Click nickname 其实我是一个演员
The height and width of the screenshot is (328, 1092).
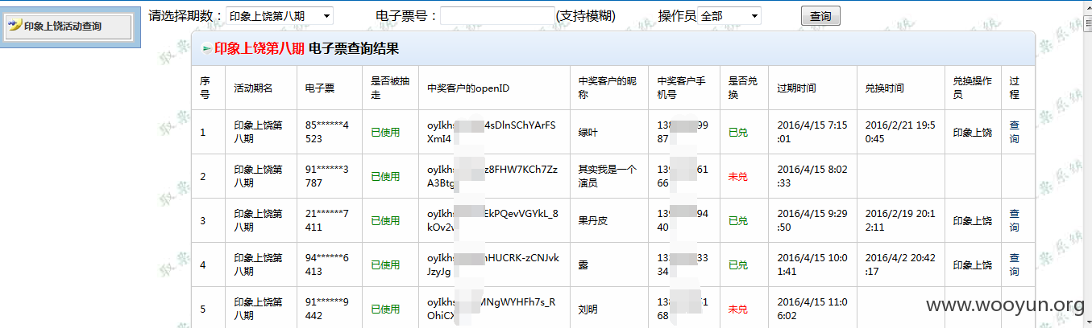click(607, 176)
